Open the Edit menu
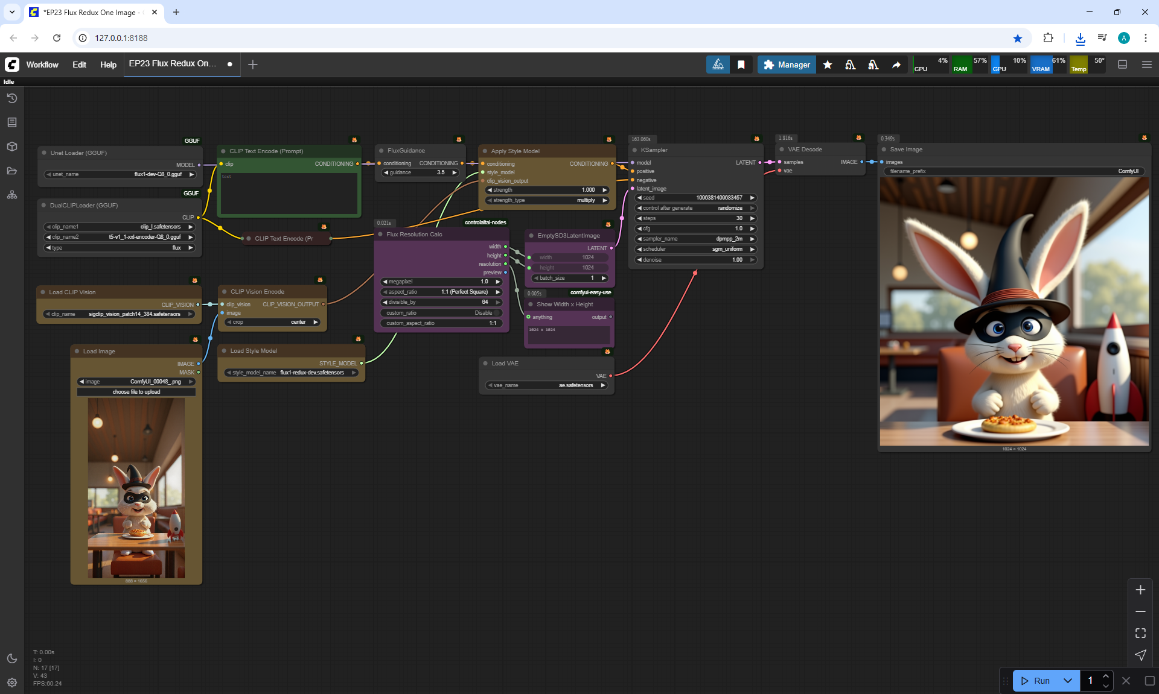1159x694 pixels. tap(79, 65)
